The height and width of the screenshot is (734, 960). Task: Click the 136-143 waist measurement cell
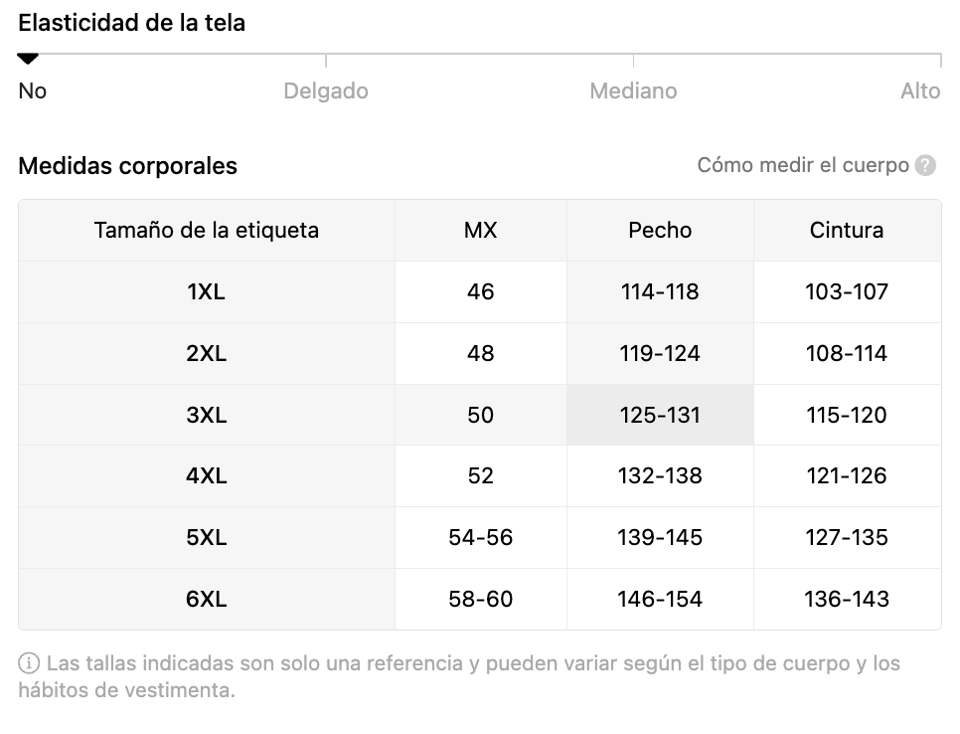click(847, 599)
